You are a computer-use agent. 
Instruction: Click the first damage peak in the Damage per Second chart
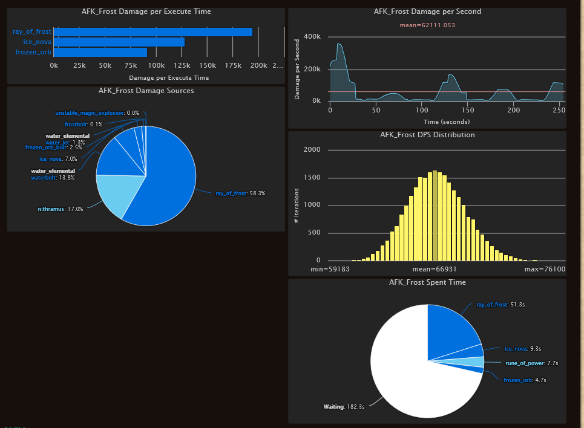click(x=339, y=44)
